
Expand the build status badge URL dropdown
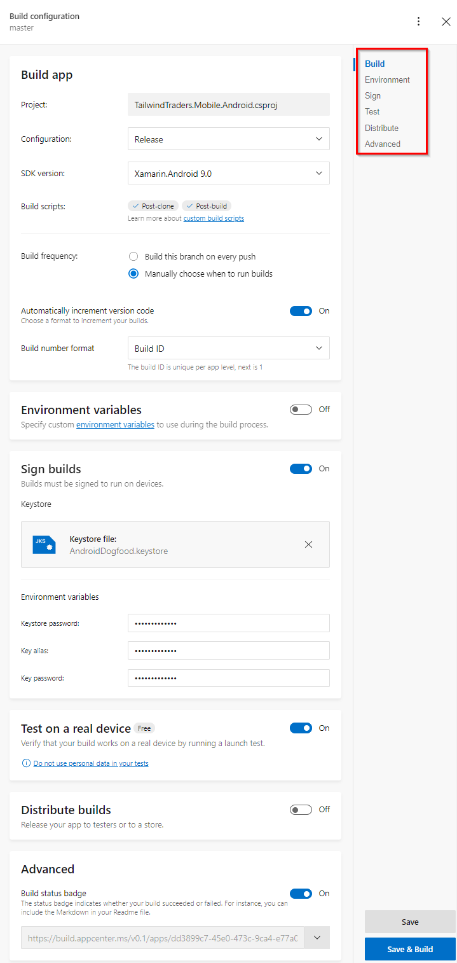[317, 938]
